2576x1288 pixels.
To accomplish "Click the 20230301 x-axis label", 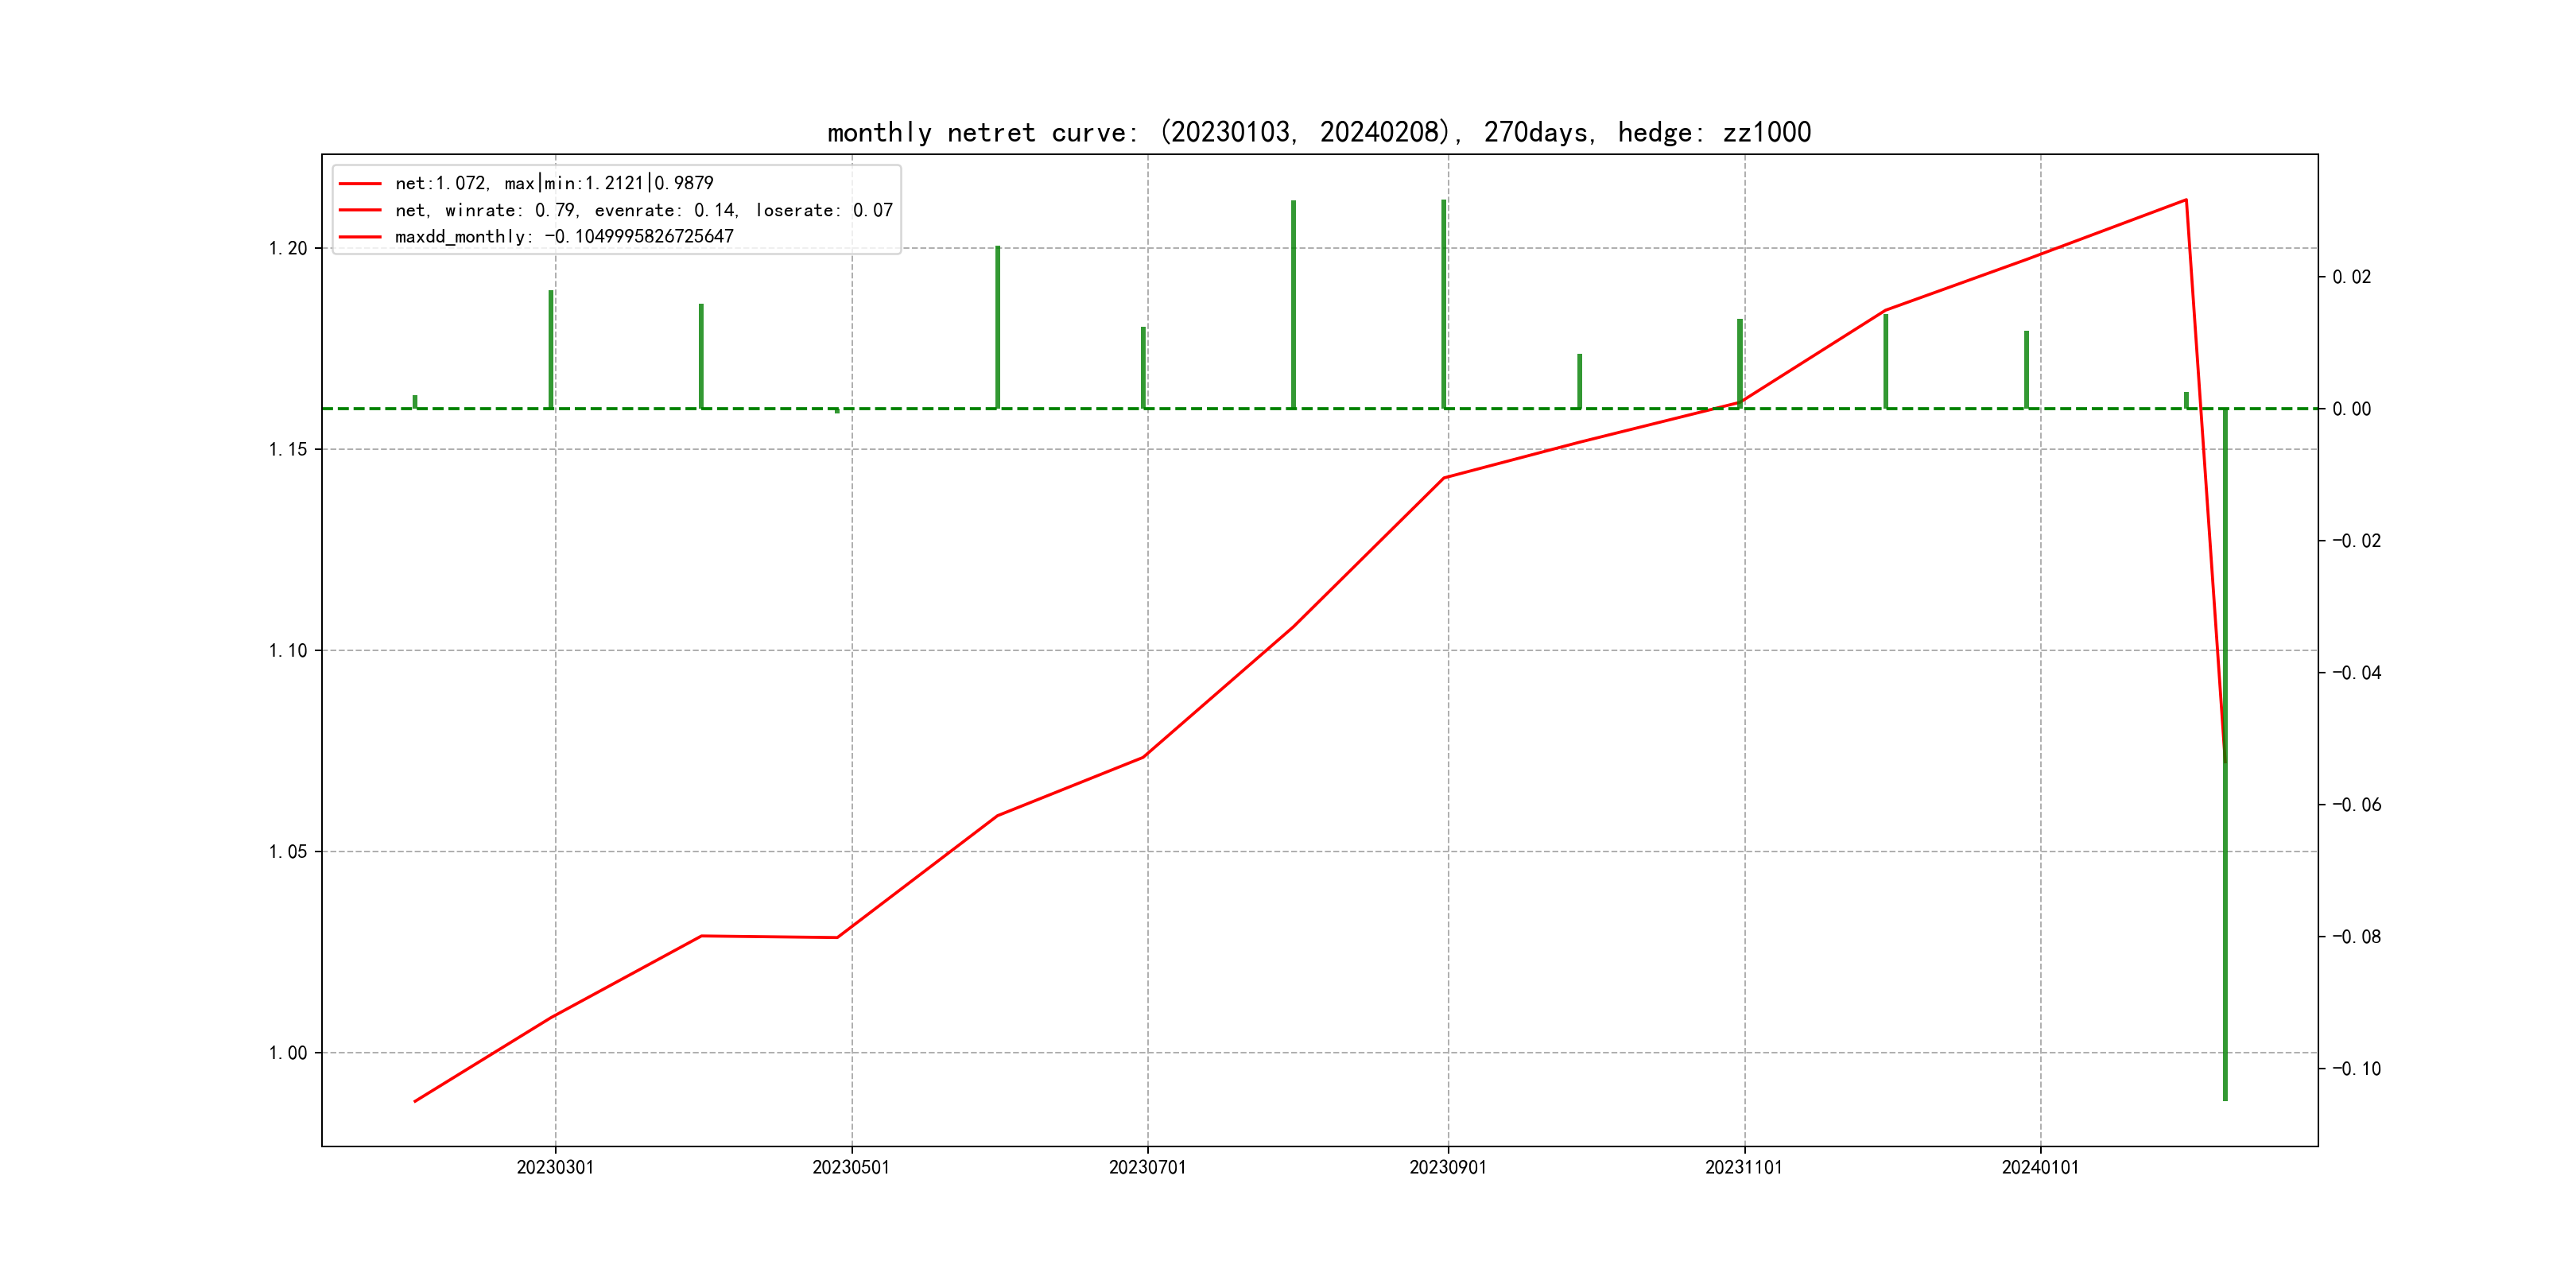I will coord(555,1167).
